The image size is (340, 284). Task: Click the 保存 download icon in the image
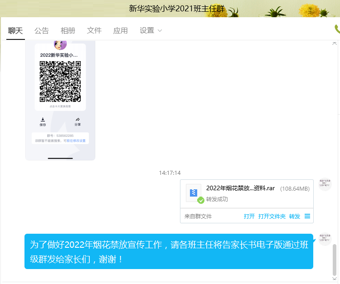tap(43, 122)
